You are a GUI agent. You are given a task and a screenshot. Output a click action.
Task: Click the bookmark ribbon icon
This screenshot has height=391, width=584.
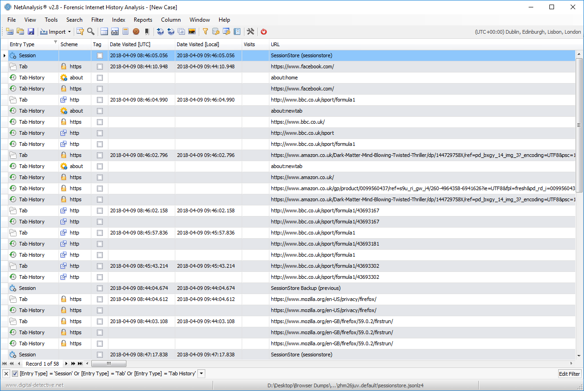(x=147, y=32)
